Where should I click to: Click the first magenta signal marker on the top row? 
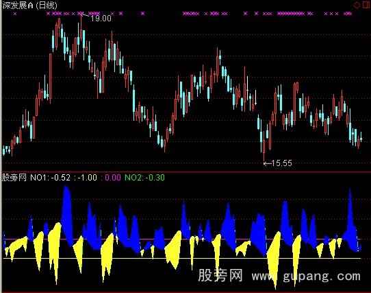tap(15, 14)
